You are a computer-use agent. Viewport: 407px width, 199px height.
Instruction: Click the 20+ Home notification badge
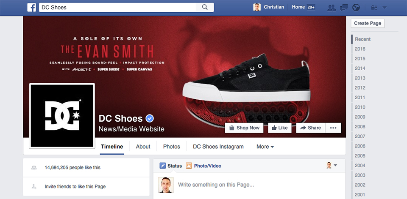click(x=311, y=7)
